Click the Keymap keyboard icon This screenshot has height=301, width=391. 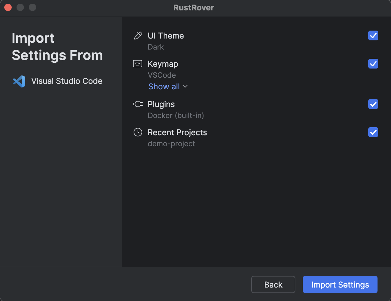[138, 64]
